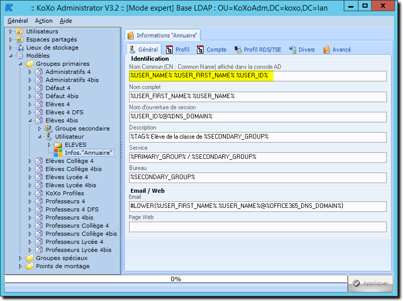The width and height of the screenshot is (403, 301).
Task: Click the Professeurs 4 template icon
Action: tap(39, 201)
